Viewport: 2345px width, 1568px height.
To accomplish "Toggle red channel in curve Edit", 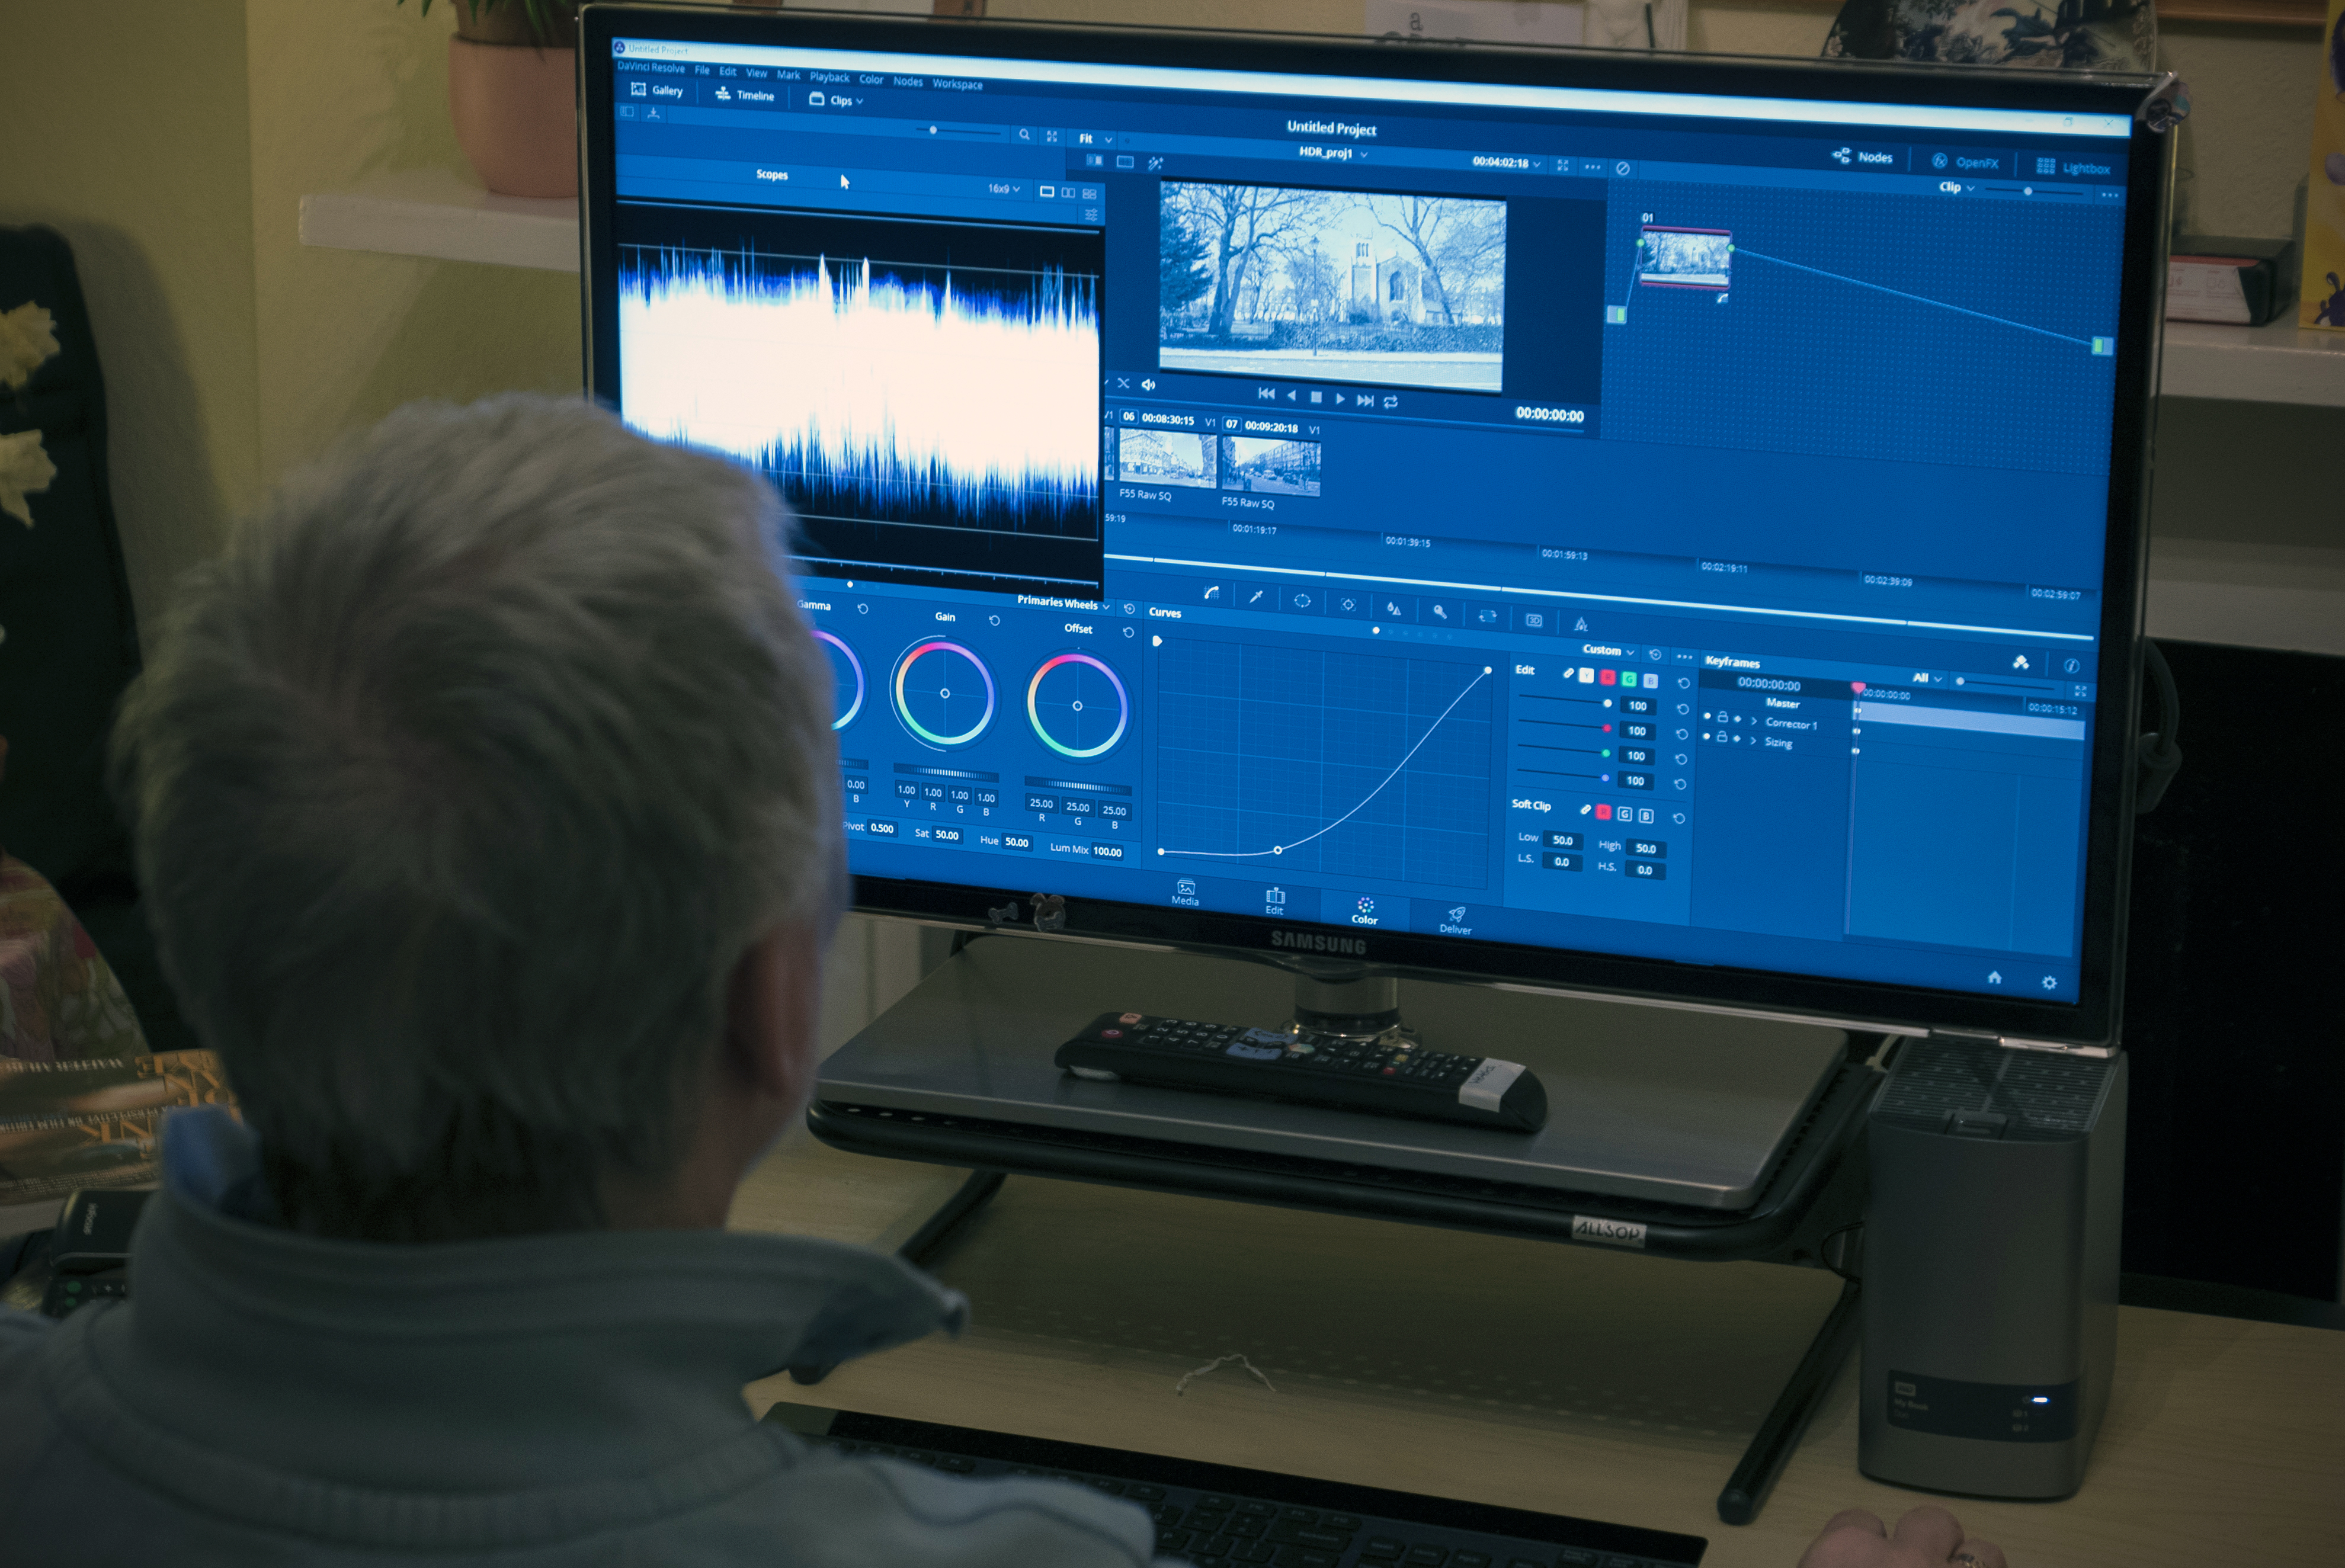I will pyautogui.click(x=1608, y=678).
